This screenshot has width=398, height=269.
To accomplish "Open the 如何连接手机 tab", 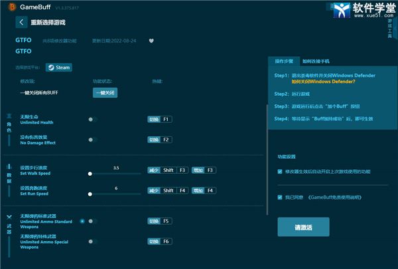I will click(315, 61).
